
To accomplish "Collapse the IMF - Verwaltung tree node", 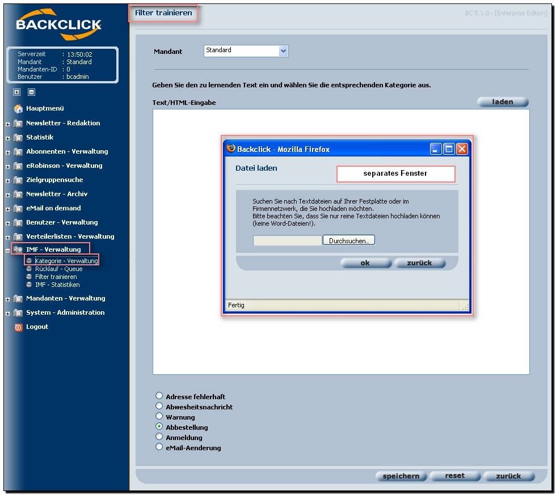I will tap(7, 250).
